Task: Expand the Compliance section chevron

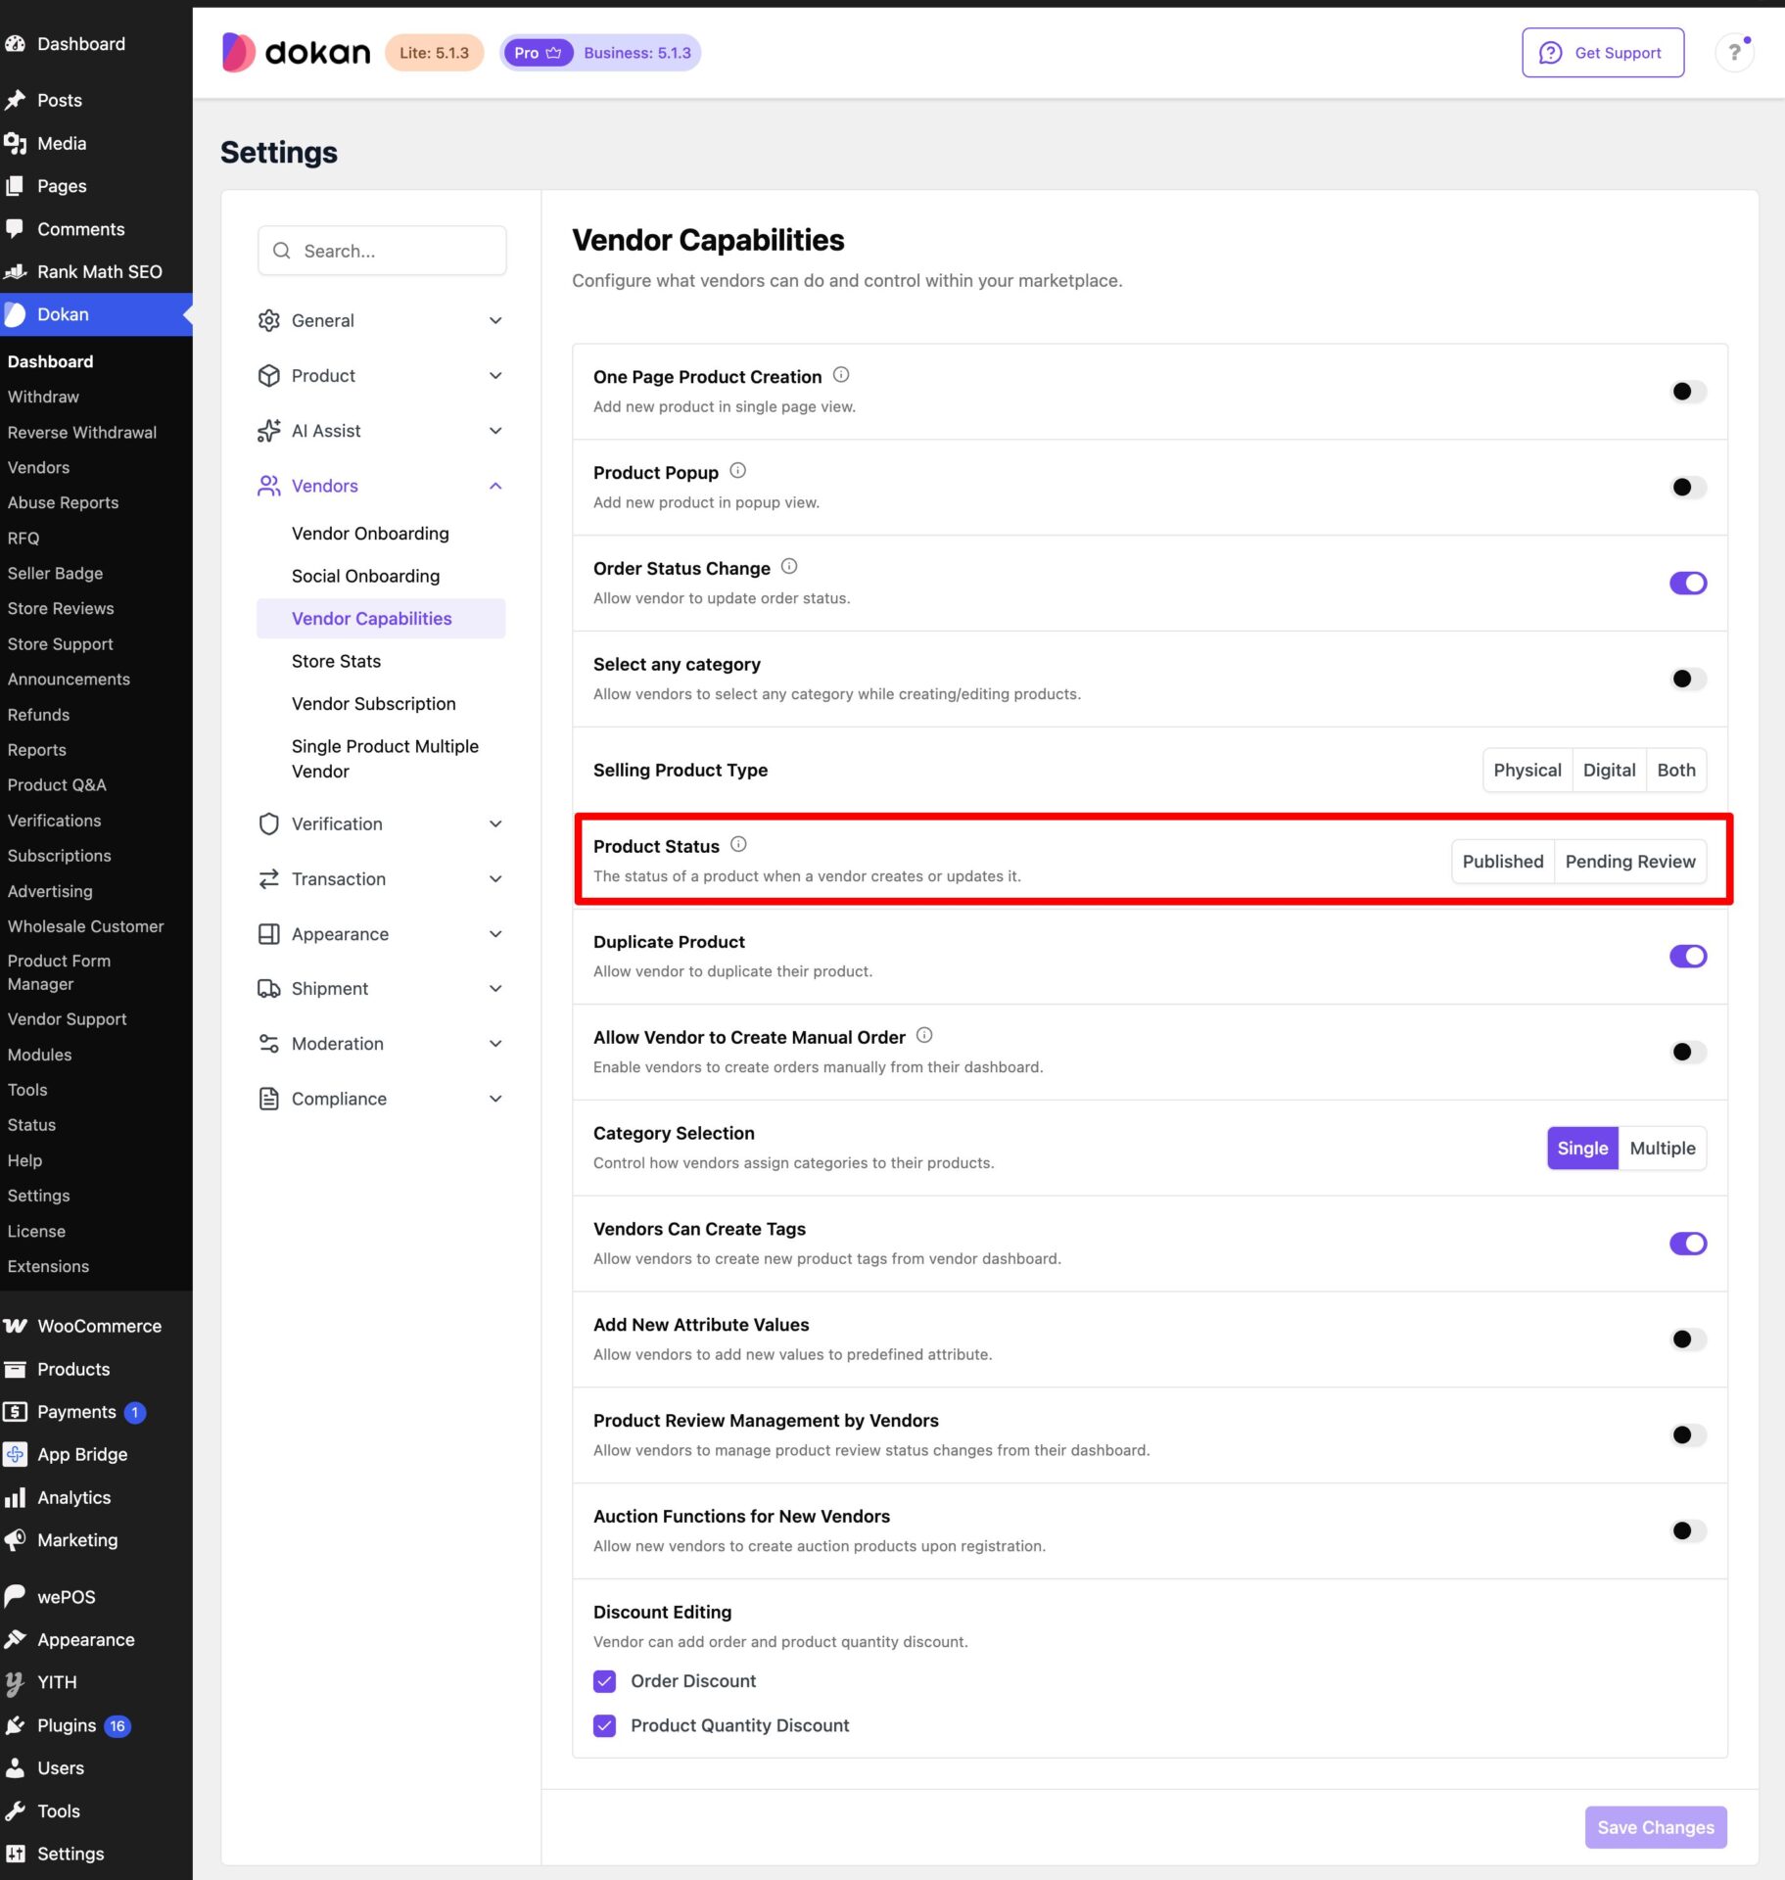Action: (x=495, y=1100)
